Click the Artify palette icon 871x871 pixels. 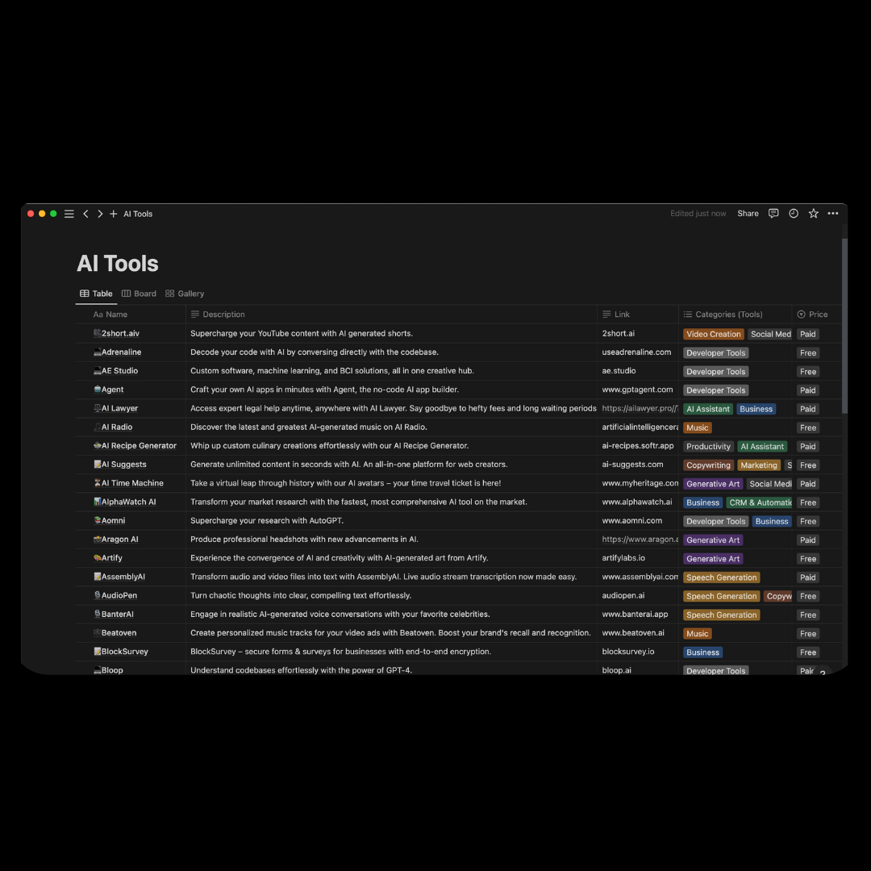[98, 558]
